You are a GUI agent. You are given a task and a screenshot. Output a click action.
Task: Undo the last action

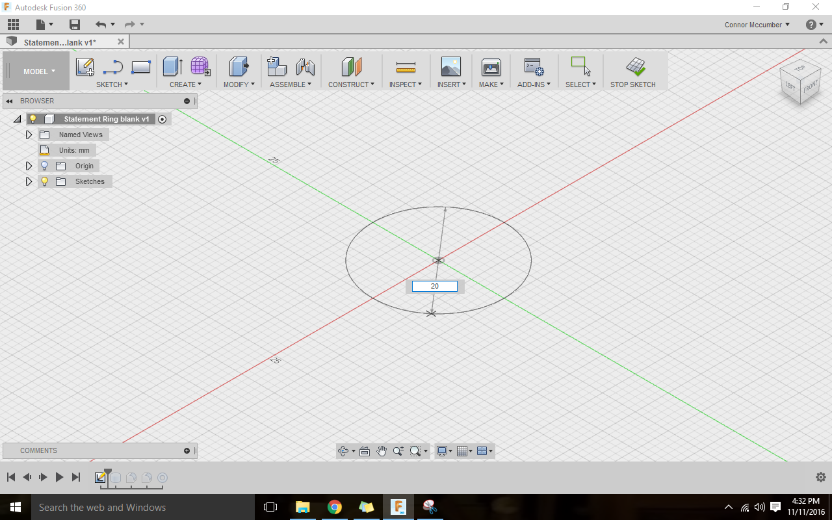pos(101,25)
